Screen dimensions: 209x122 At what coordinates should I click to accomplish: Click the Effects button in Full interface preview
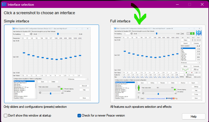point(186,66)
